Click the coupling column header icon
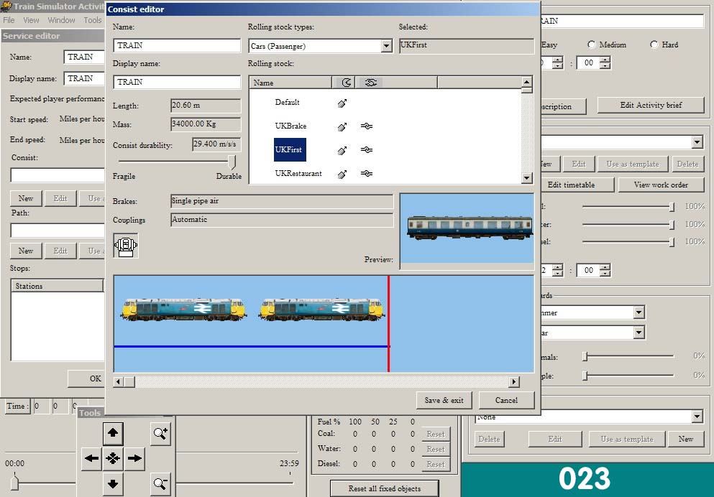This screenshot has height=497, width=714. [370, 83]
